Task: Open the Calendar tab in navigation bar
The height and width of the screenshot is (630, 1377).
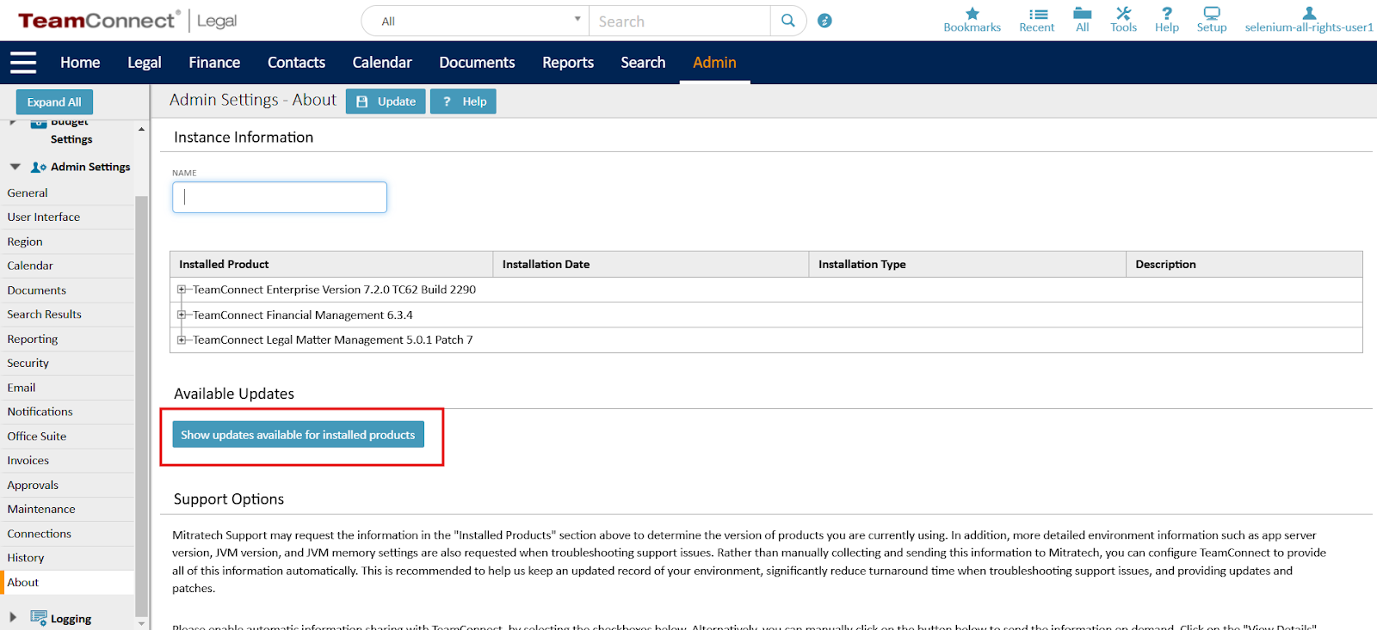Action: point(382,63)
